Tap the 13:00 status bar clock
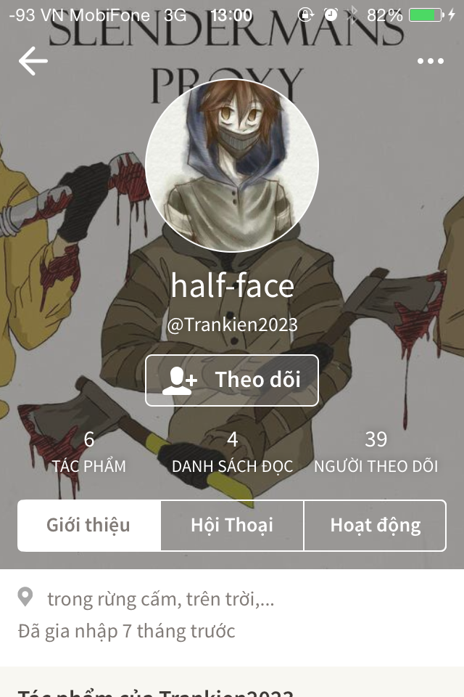 [231, 15]
